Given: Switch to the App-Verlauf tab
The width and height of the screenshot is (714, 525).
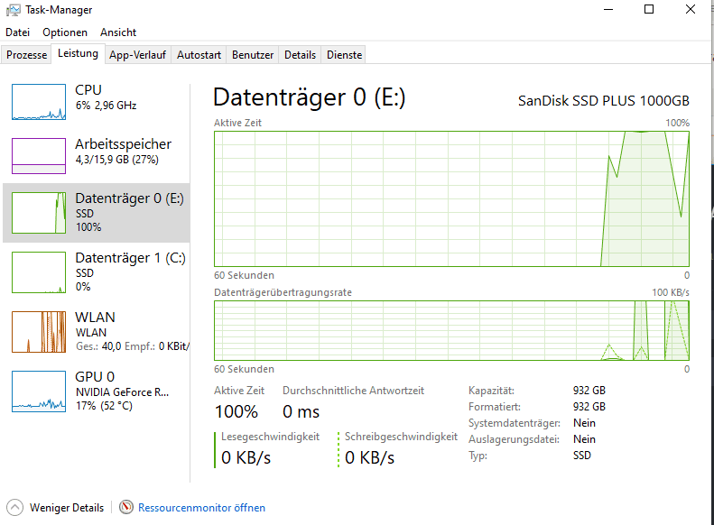Looking at the screenshot, I should 137,55.
